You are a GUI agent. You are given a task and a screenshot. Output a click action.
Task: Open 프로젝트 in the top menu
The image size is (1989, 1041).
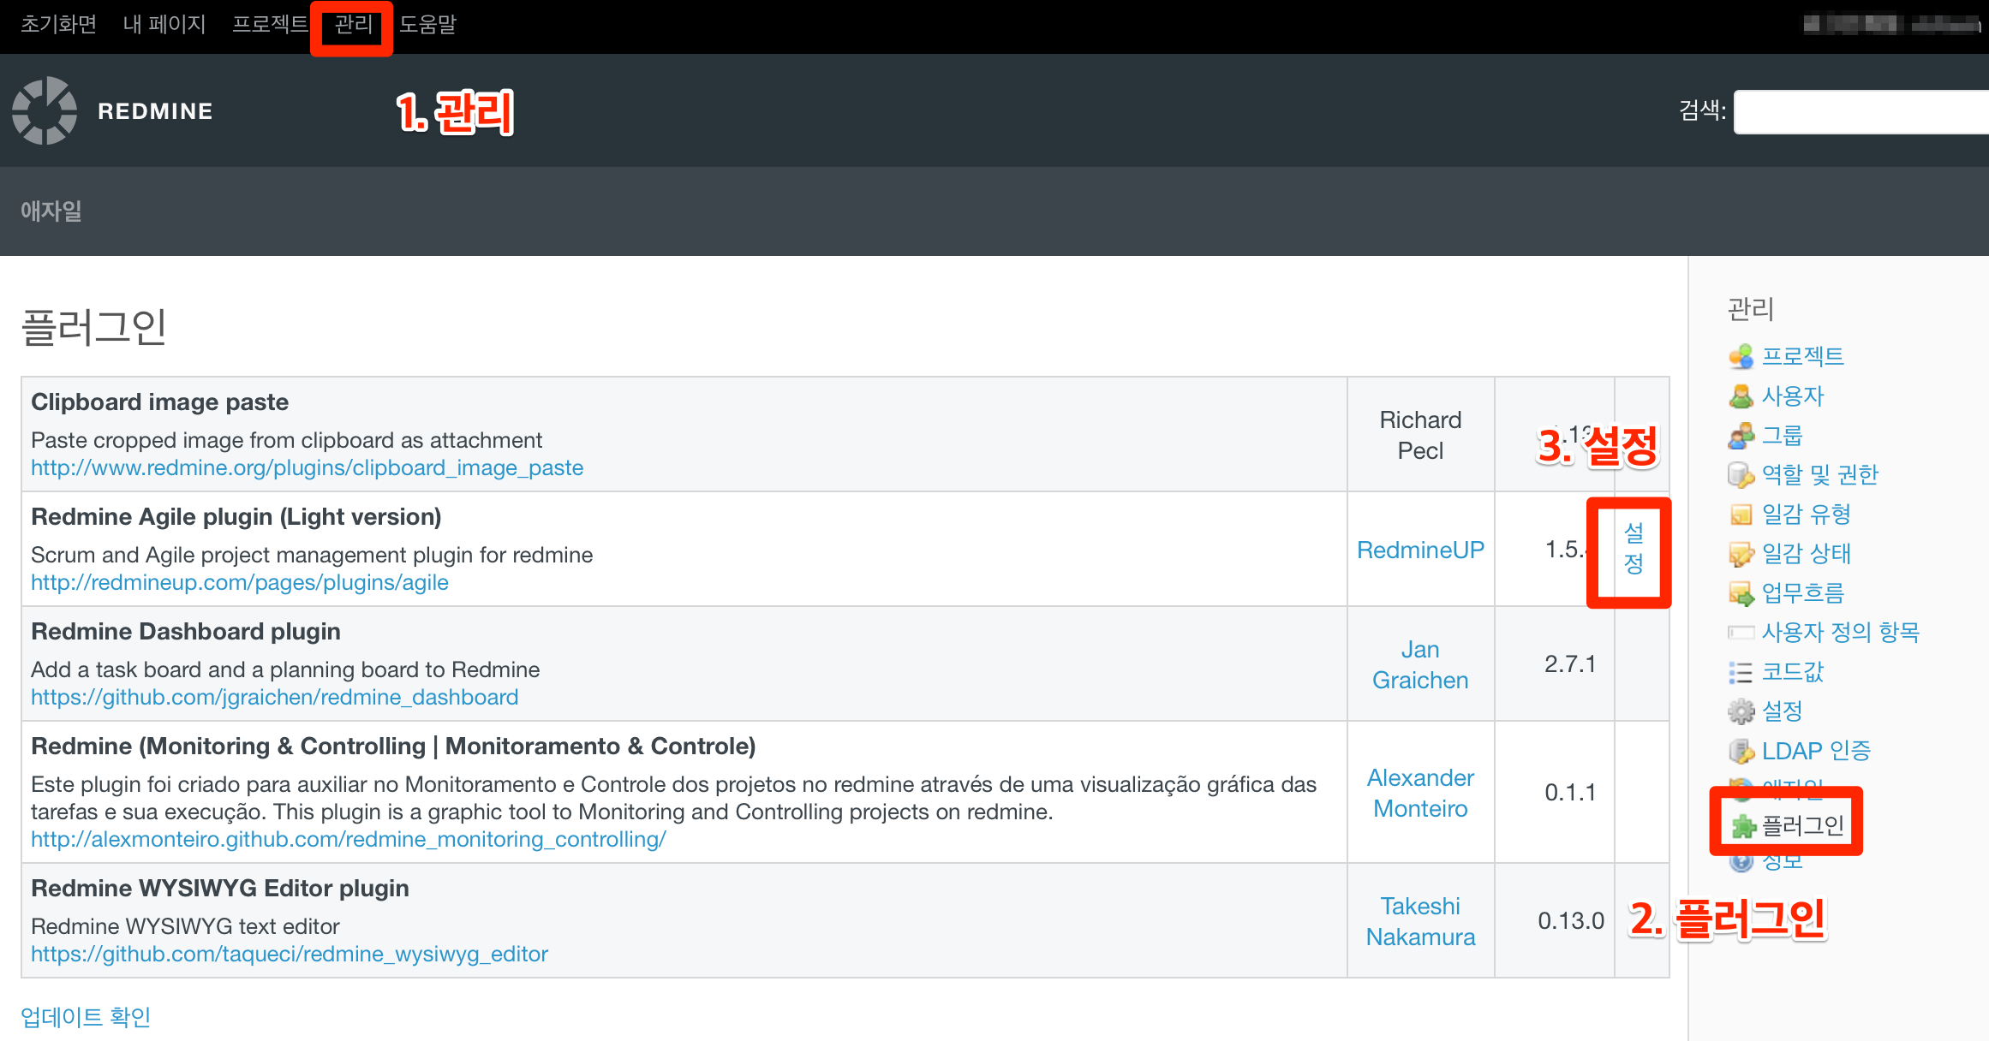tap(270, 24)
